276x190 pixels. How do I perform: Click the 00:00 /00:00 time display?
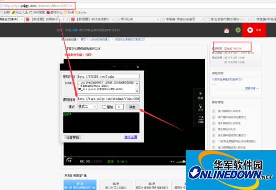[x=91, y=161]
